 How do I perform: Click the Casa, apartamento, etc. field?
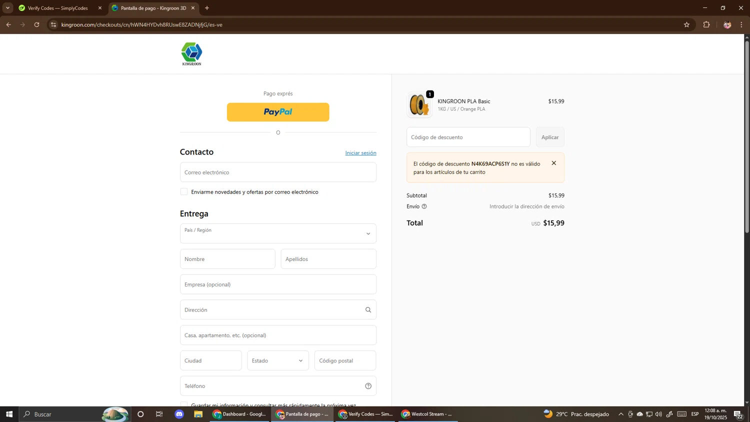click(278, 335)
